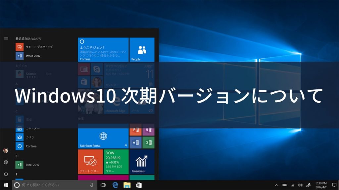Screen dimensions: 339x190
Task: Open the 2:30 PM taskbar clock
Action: (321, 185)
